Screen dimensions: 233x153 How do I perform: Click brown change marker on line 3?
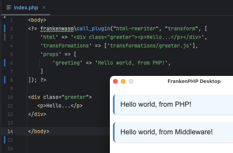pyautogui.click(x=5, y=37)
